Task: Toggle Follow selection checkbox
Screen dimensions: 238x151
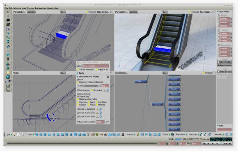Action: tap(78, 70)
